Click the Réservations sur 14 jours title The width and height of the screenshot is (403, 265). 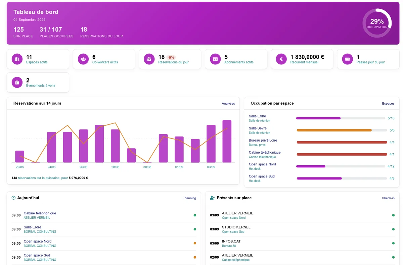(37, 103)
